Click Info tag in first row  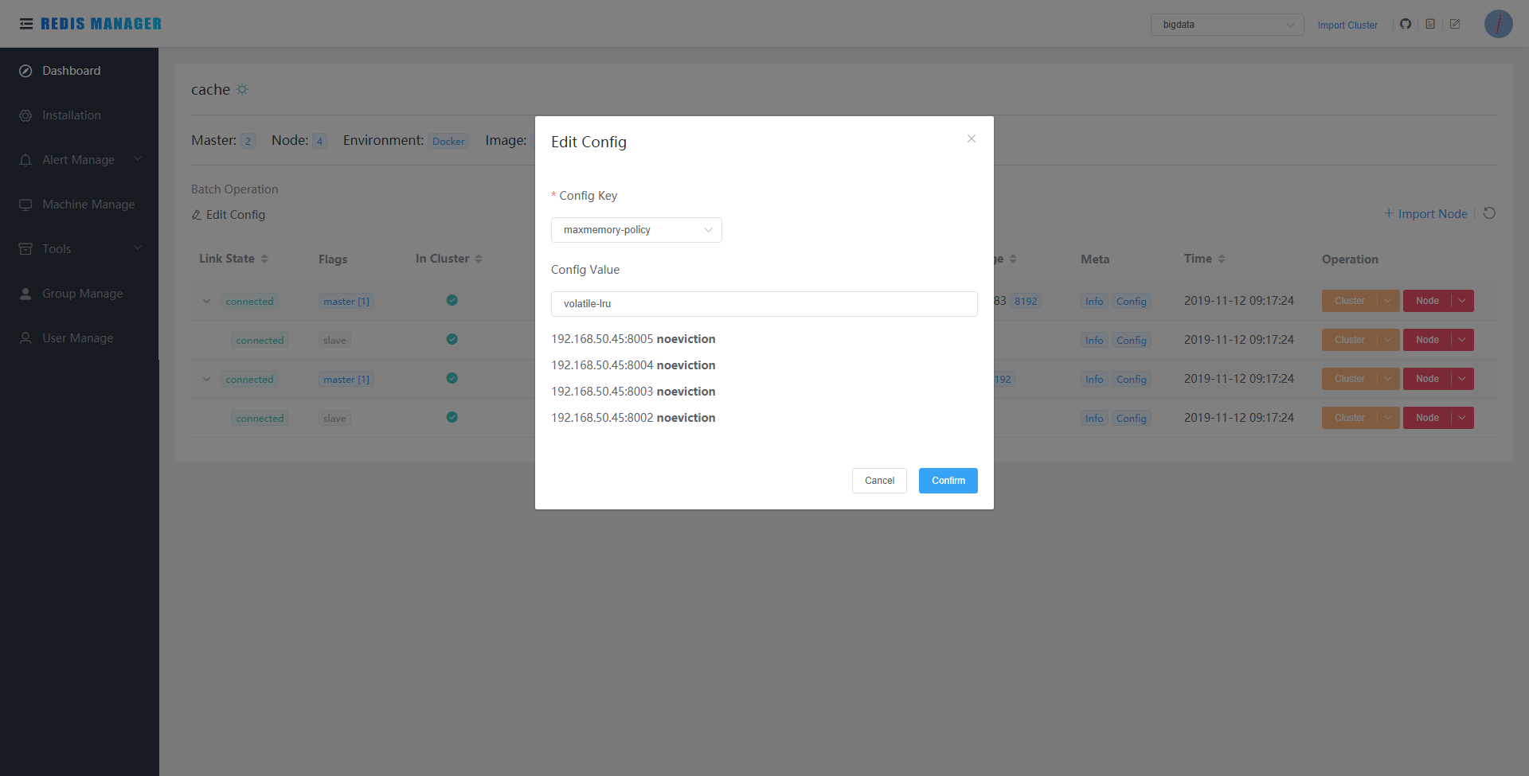1094,302
